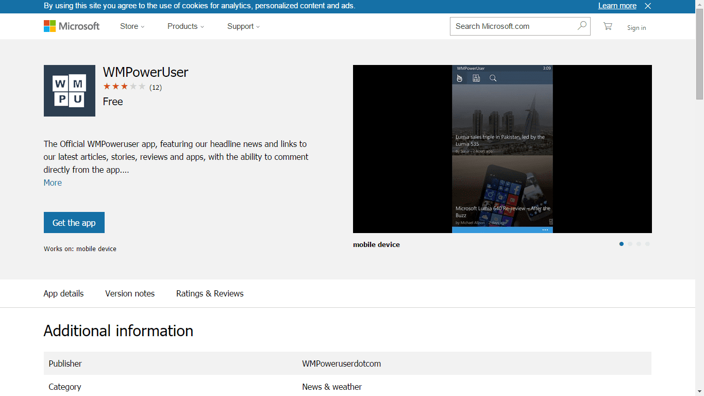The width and height of the screenshot is (704, 396).
Task: Expand the Store menu
Action: pyautogui.click(x=132, y=26)
